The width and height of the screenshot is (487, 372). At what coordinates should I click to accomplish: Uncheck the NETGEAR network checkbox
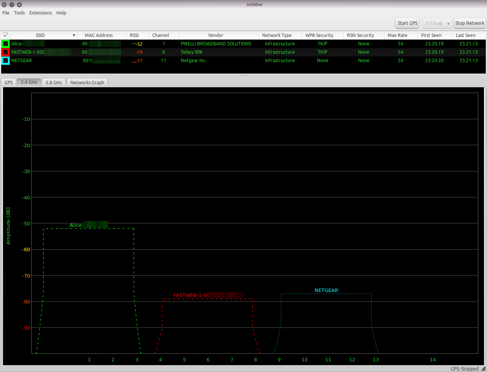click(x=5, y=60)
